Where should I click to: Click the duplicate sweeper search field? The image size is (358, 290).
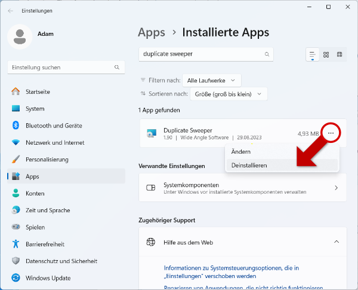[206, 54]
